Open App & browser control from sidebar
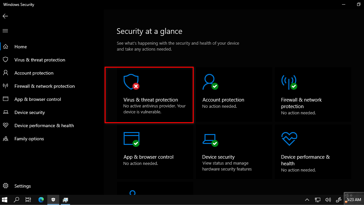 [x=37, y=99]
